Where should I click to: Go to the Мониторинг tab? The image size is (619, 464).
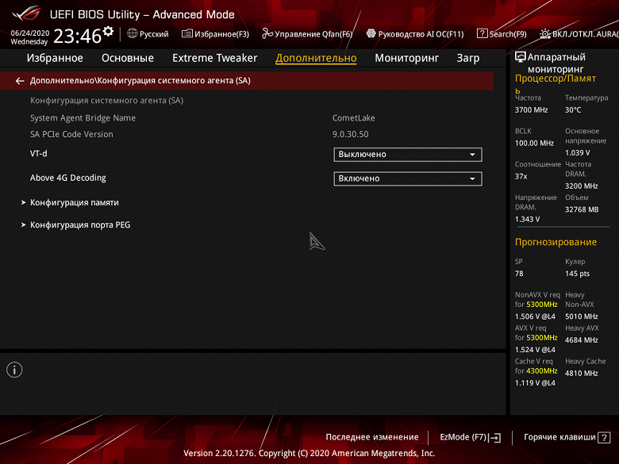pos(406,58)
